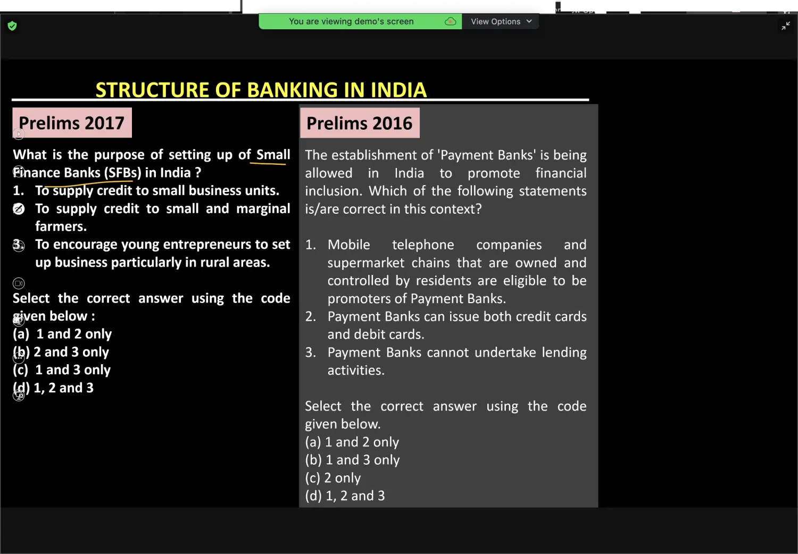Select '(c) 1 and 3 only' answer option
The image size is (798, 554).
pyautogui.click(x=62, y=370)
